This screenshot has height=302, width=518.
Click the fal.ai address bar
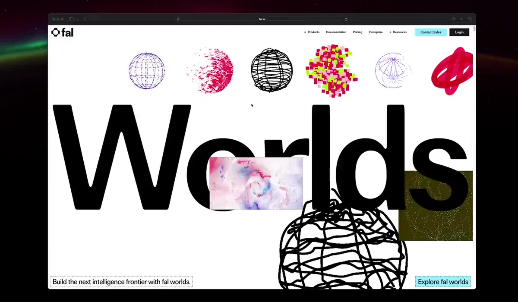pyautogui.click(x=262, y=19)
